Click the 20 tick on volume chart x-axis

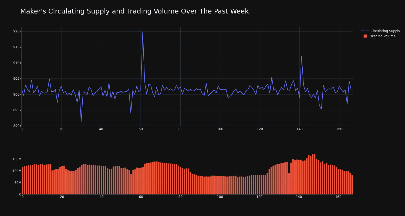click(62, 197)
